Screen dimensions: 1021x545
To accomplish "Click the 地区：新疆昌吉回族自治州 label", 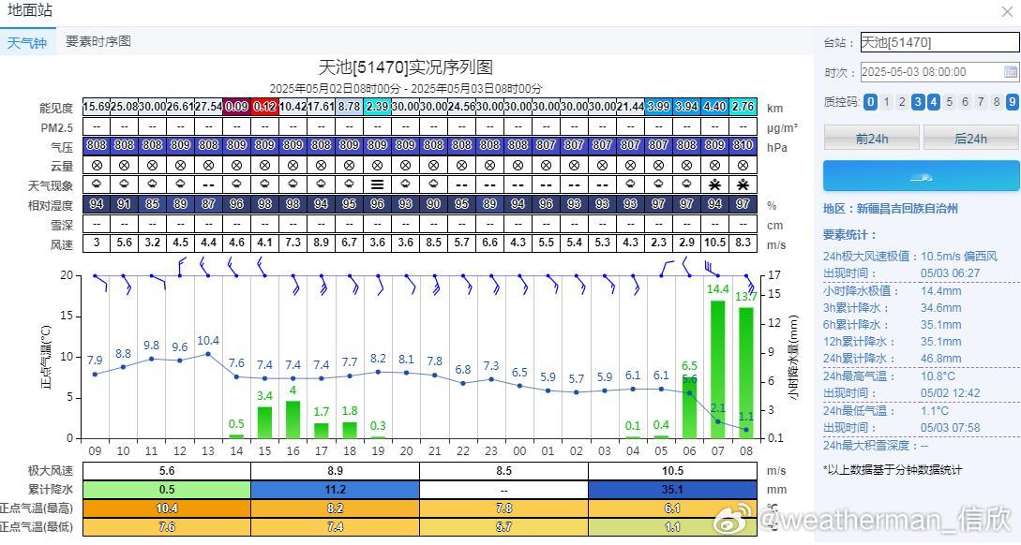I will click(890, 209).
